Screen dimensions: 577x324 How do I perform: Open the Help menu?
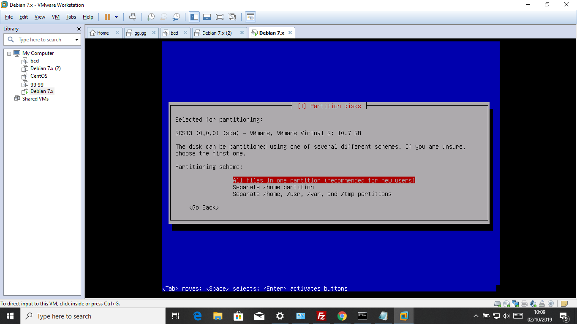(x=88, y=17)
